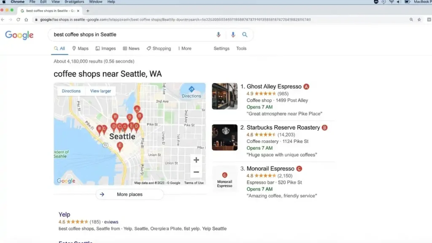Image resolution: width=432 pixels, height=243 pixels.
Task: Zoom out the map with minus button
Action: coord(196,172)
